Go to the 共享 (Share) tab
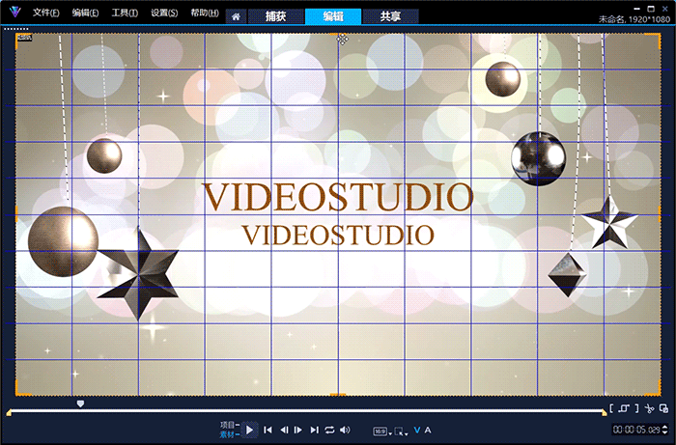Screen dimensions: 676x445 point(391,16)
